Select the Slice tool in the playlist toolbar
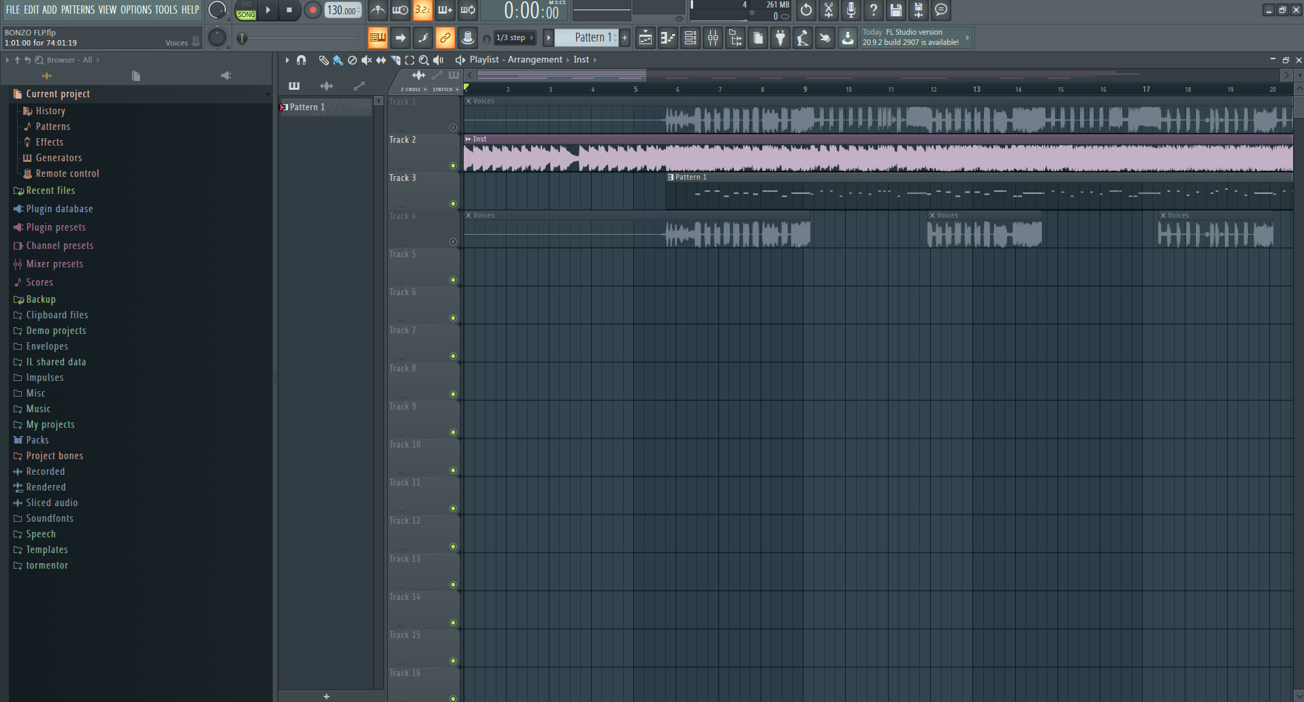 [x=396, y=61]
